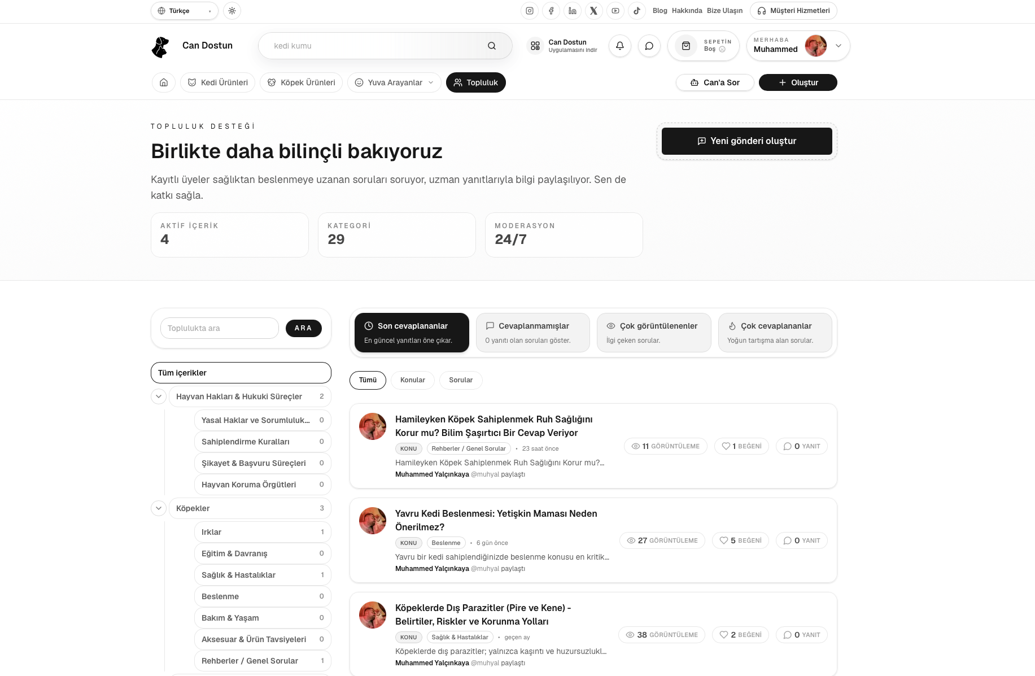Open Köpek Ürünleri menu
Viewport: 1035px width, 676px height.
[x=301, y=82]
